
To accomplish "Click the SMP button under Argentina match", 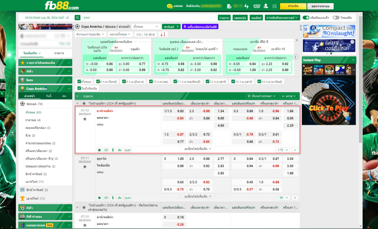I will [x=127, y=150].
